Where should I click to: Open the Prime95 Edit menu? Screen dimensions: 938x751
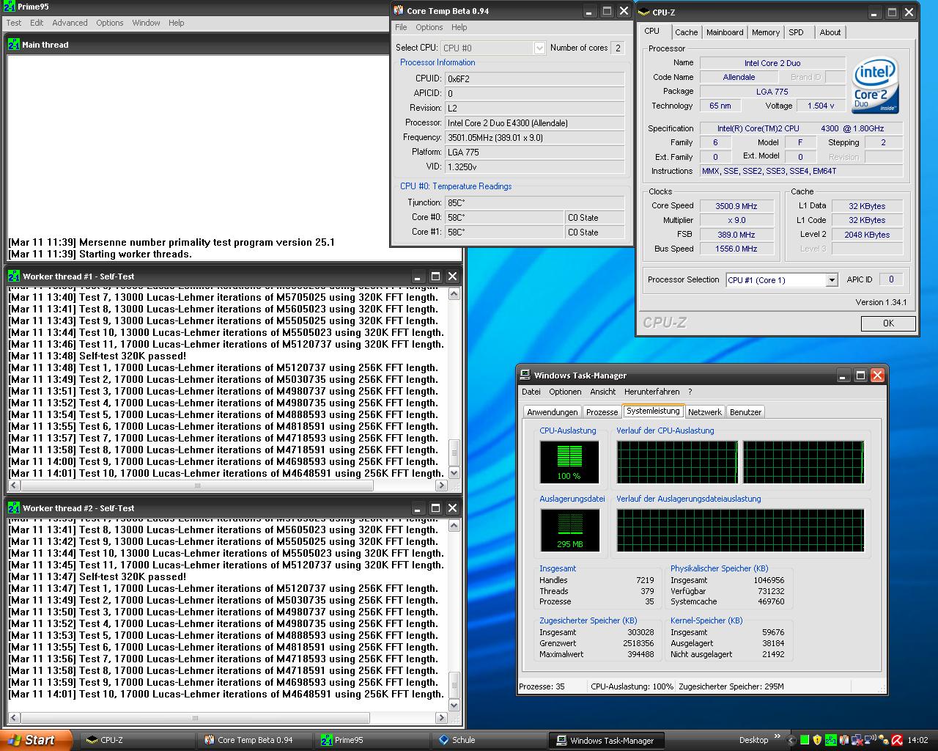(x=37, y=23)
